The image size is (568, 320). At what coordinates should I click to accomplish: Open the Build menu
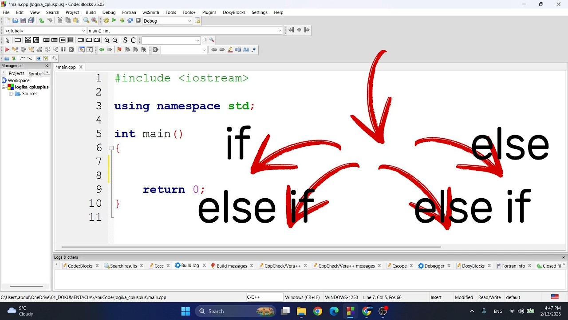click(91, 12)
